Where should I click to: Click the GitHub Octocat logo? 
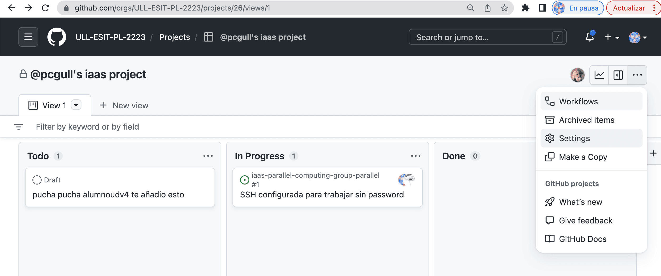point(57,37)
